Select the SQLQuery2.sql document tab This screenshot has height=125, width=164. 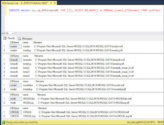pyautogui.click(x=25, y=3)
